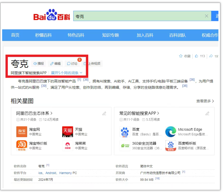
Task: Click edit pencil on 阿里巴巴生态体系 card
Action: [x=104, y=113]
